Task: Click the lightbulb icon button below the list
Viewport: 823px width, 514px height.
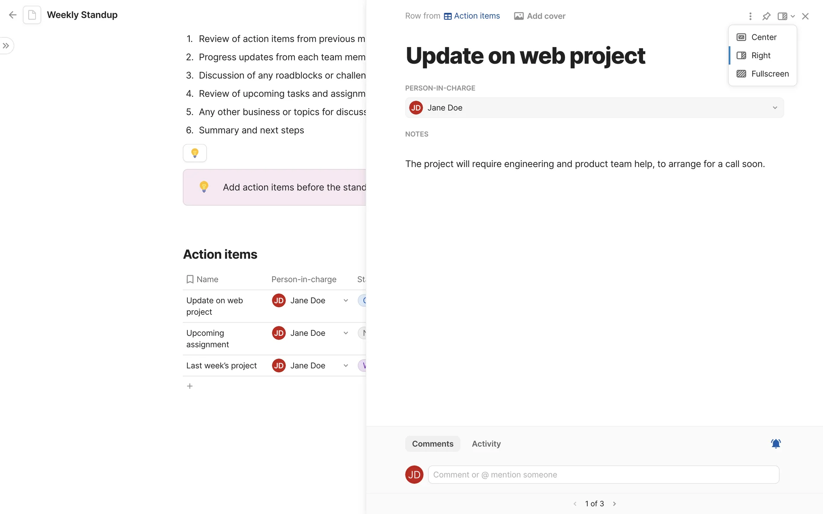Action: pos(195,153)
